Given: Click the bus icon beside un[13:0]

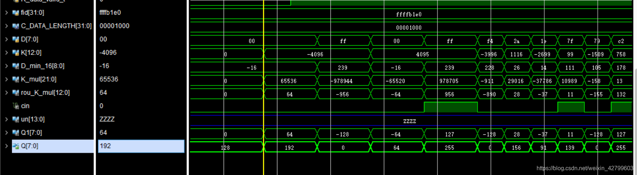Looking at the screenshot, I should click(16, 120).
